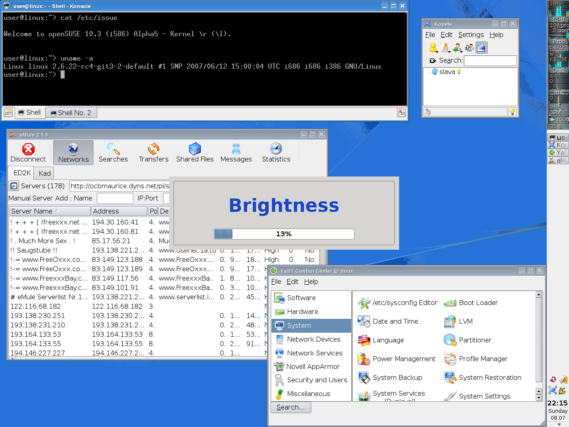This screenshot has height=427, width=569.
Task: Select the Software category in YaST
Action: click(x=311, y=298)
